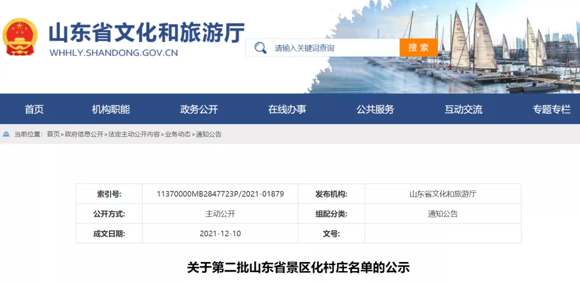Click the 成文日期 label cell

click(x=109, y=234)
